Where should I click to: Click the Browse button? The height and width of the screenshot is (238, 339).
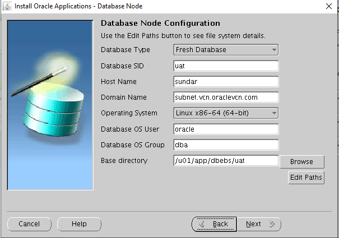pos(302,162)
